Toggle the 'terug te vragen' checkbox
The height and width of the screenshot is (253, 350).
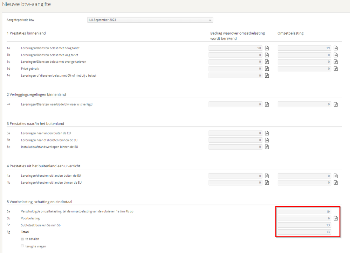pyautogui.click(x=22, y=246)
